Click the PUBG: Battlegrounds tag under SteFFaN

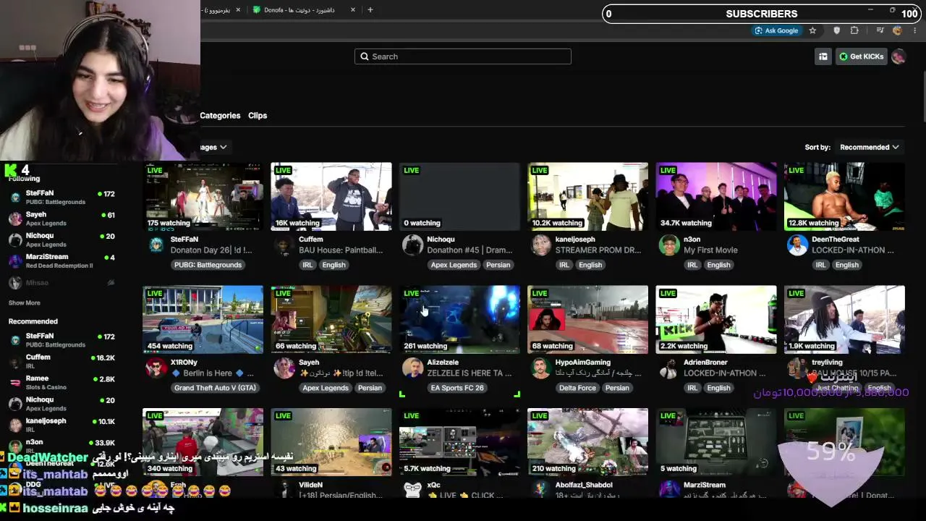click(x=208, y=265)
